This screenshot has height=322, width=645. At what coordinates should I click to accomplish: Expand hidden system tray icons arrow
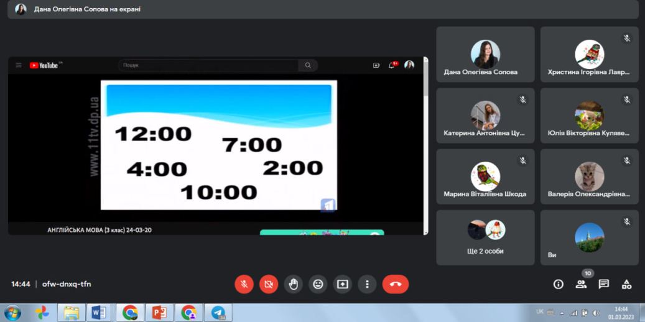(x=562, y=313)
